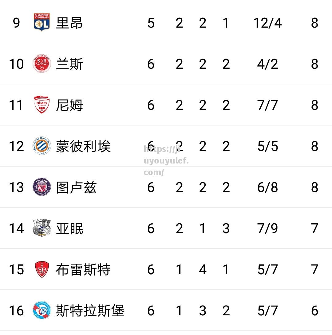Click goal record 12/4 for Lyon
Image resolution: width=332 pixels, height=335 pixels.
[x=267, y=23]
